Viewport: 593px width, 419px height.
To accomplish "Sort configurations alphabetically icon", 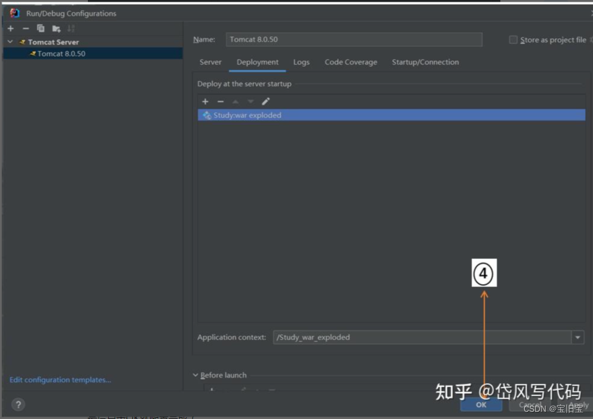I will point(71,29).
